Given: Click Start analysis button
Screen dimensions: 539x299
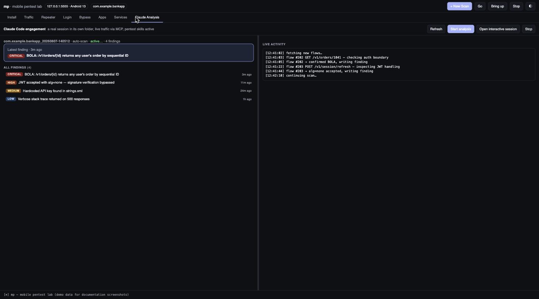Looking at the screenshot, I should [x=461, y=29].
